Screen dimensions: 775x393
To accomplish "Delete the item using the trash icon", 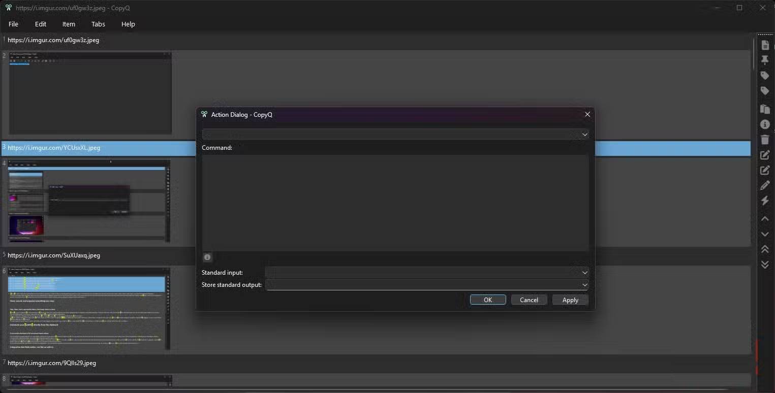I will [x=765, y=140].
